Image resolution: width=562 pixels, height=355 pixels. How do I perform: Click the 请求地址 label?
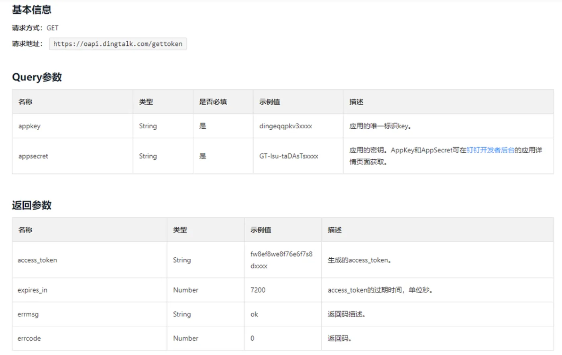[27, 44]
